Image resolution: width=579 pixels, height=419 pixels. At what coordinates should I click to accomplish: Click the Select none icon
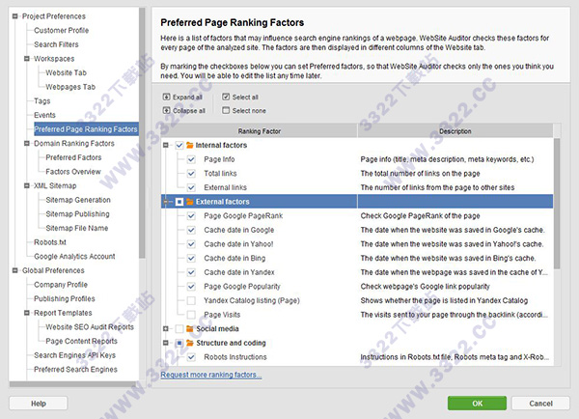[225, 111]
